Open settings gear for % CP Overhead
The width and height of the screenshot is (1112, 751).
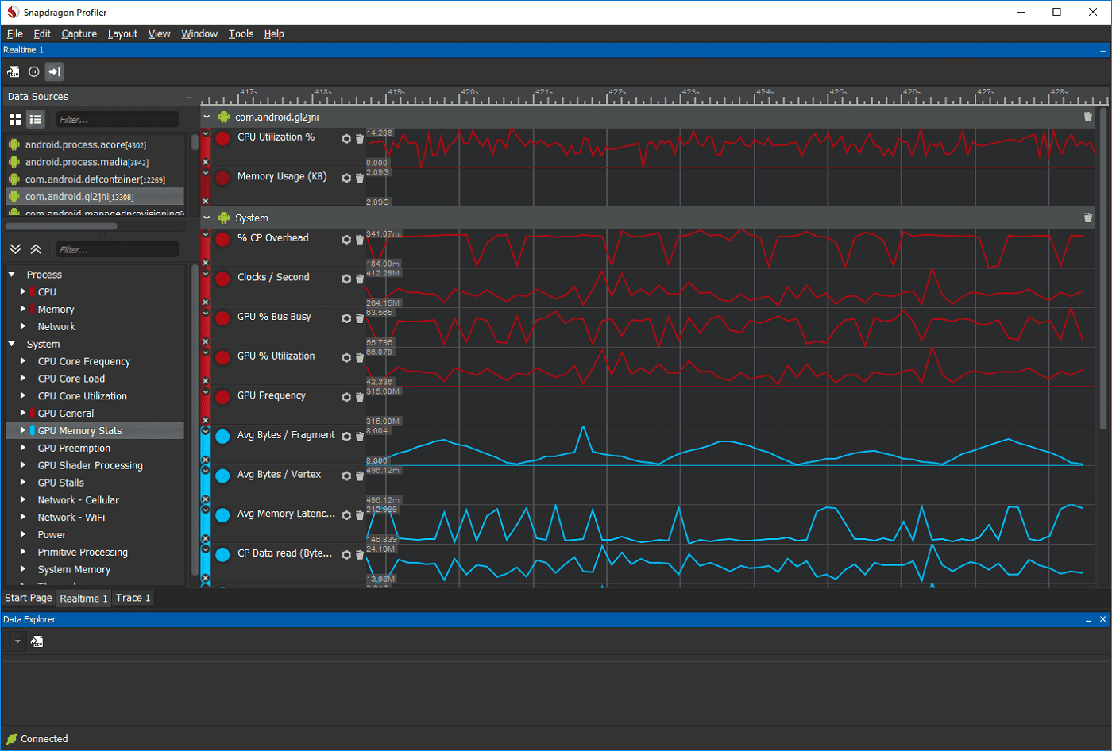click(346, 239)
